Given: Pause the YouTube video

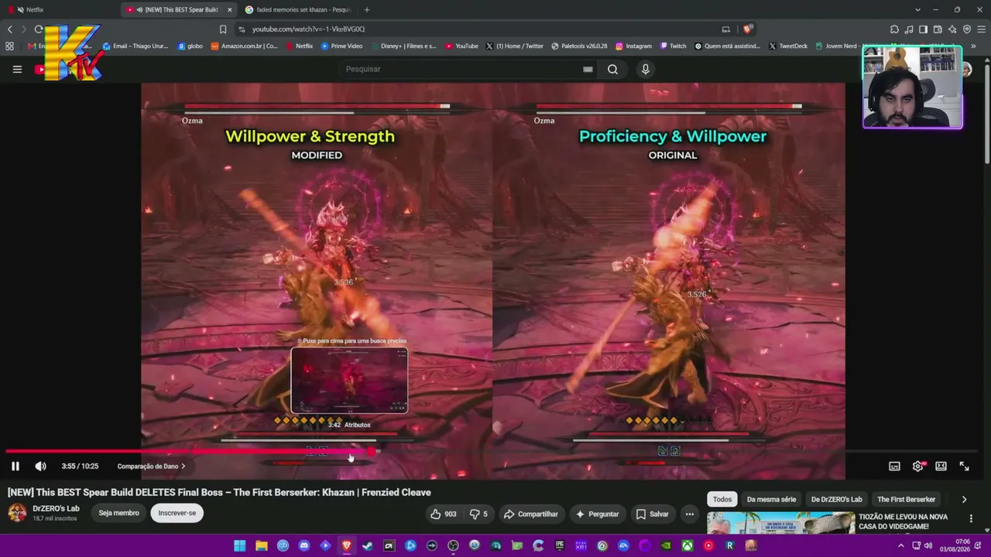Looking at the screenshot, I should (x=15, y=466).
